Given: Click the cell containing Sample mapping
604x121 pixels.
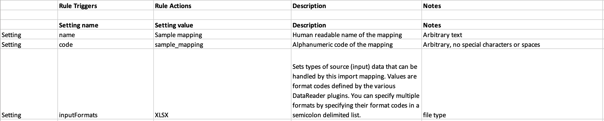Looking at the screenshot, I should pyautogui.click(x=222, y=34).
